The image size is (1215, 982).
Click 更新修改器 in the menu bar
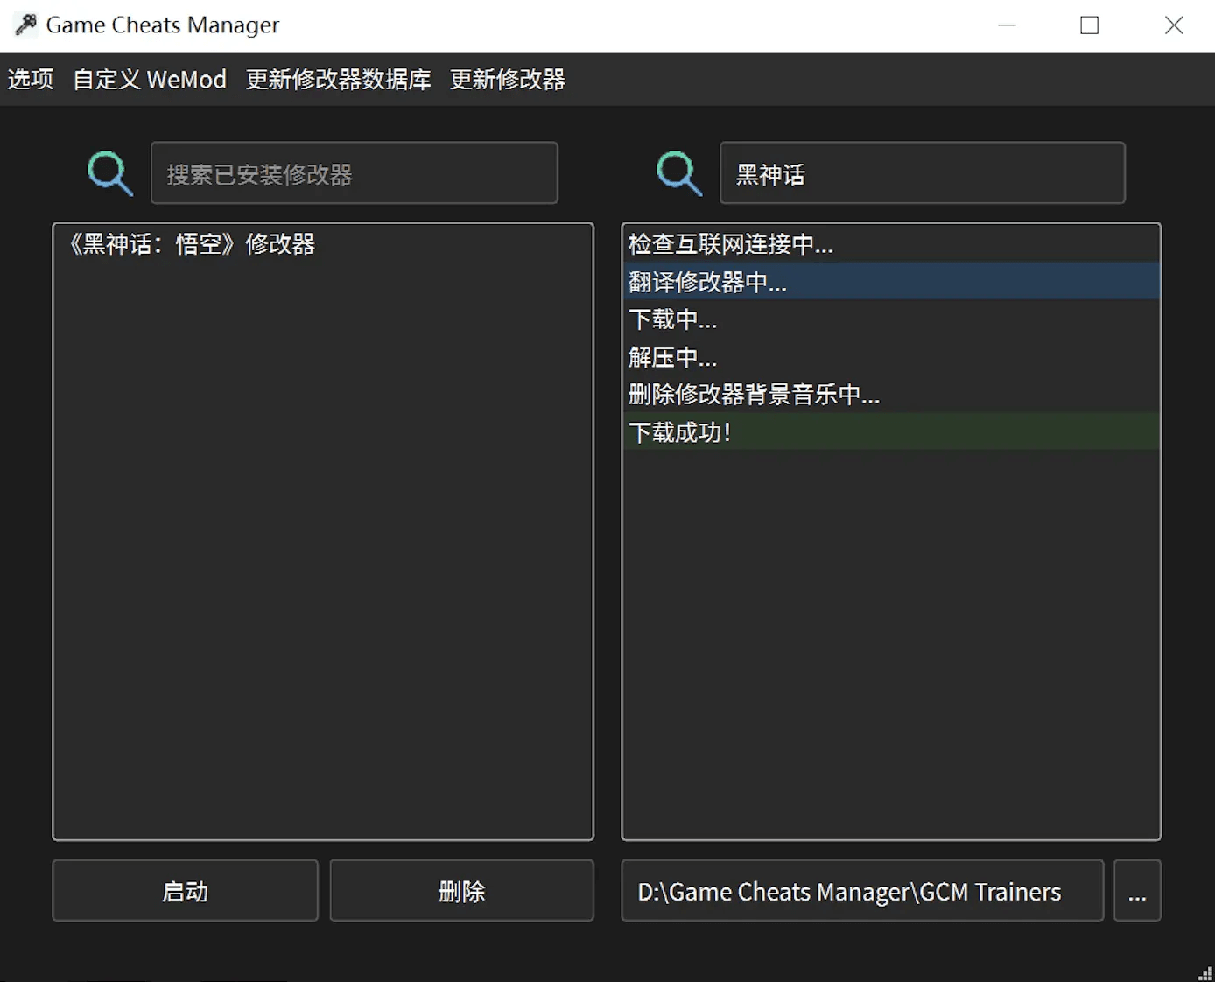[x=507, y=80]
